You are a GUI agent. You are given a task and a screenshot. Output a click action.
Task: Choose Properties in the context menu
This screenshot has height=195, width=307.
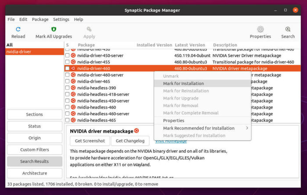203,121
